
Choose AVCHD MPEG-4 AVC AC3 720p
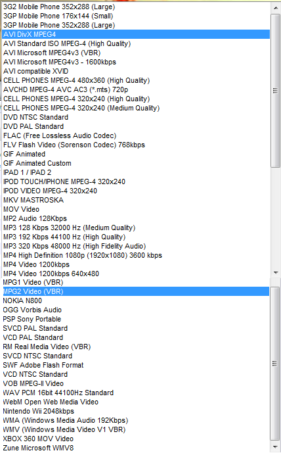(x=136, y=89)
